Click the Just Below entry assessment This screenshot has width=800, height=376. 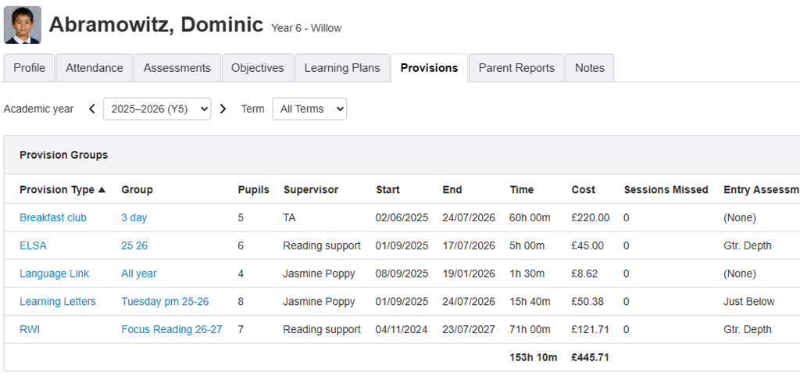749,302
